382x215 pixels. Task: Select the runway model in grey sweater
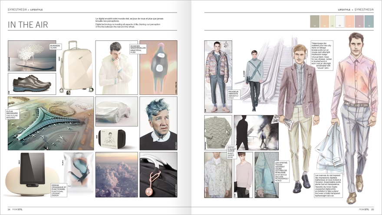click(x=254, y=80)
